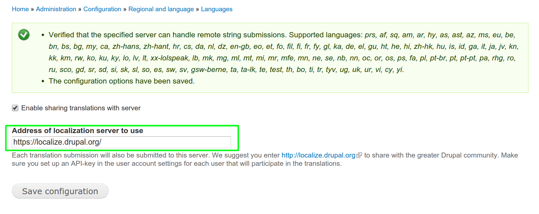Click the external link icon after localize.drupal.org
539x214 pixels.
[x=359, y=155]
